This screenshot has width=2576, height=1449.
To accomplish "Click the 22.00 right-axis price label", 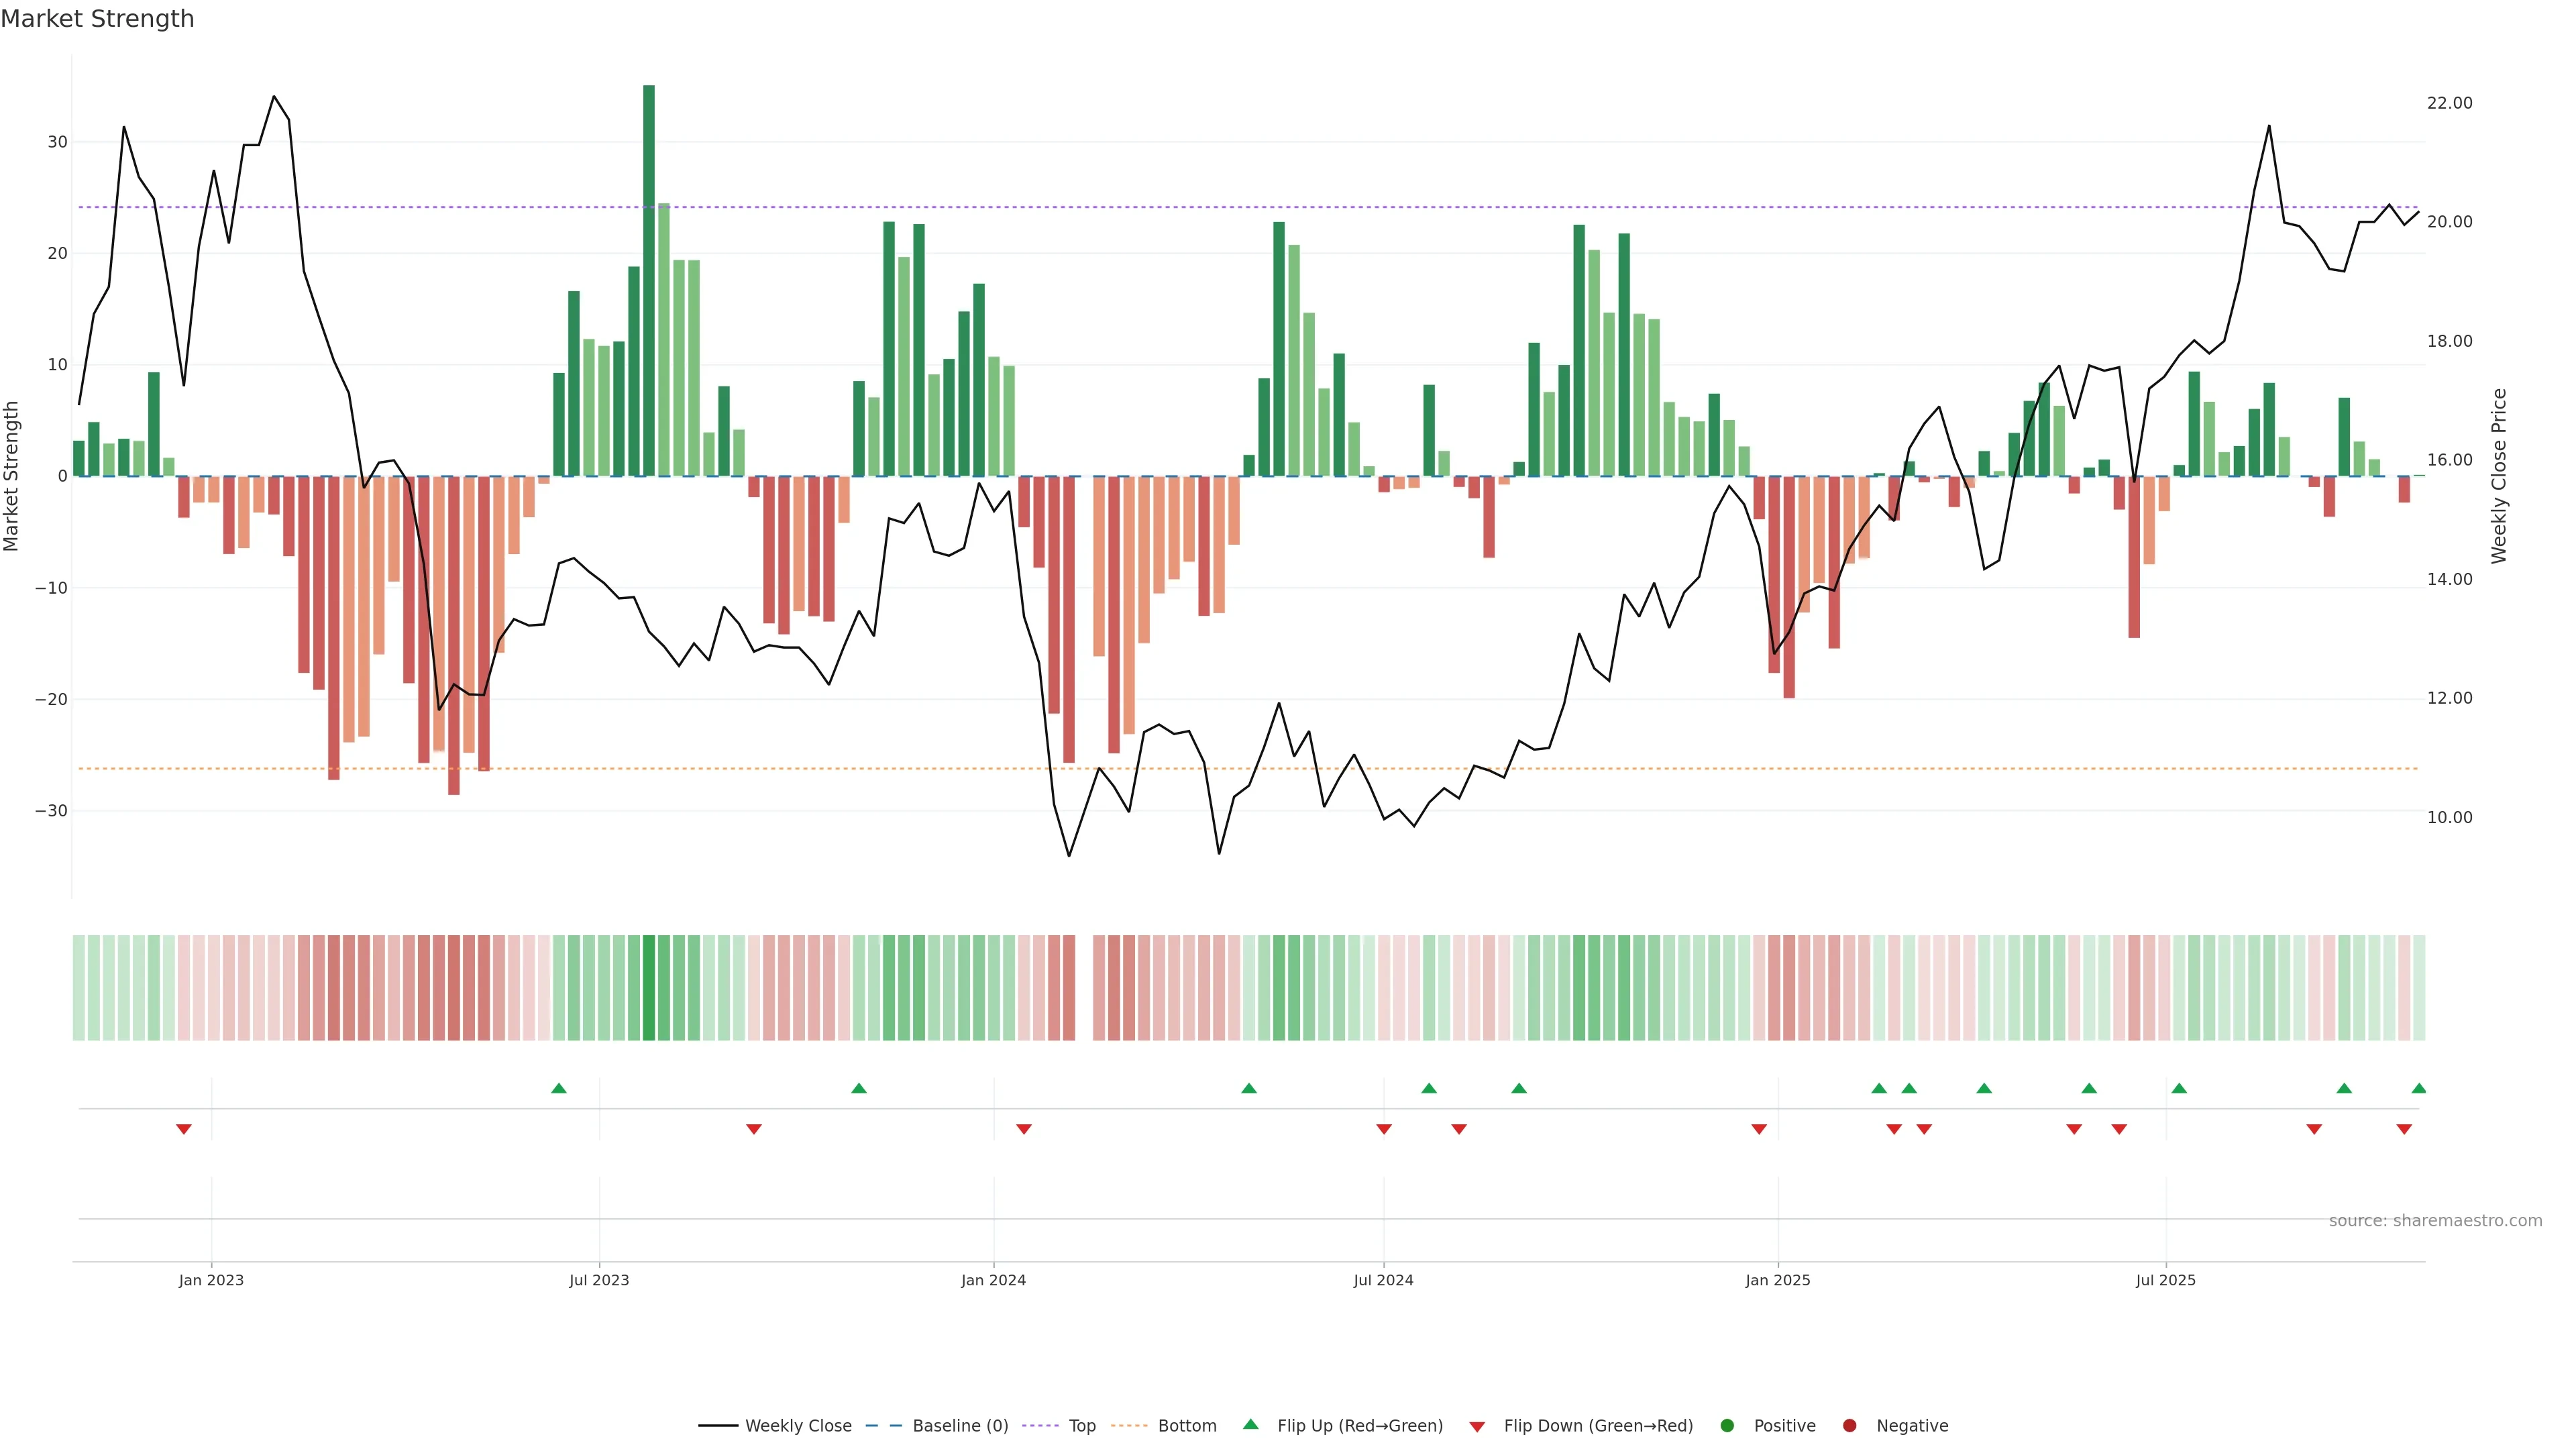I will 2449,103.
